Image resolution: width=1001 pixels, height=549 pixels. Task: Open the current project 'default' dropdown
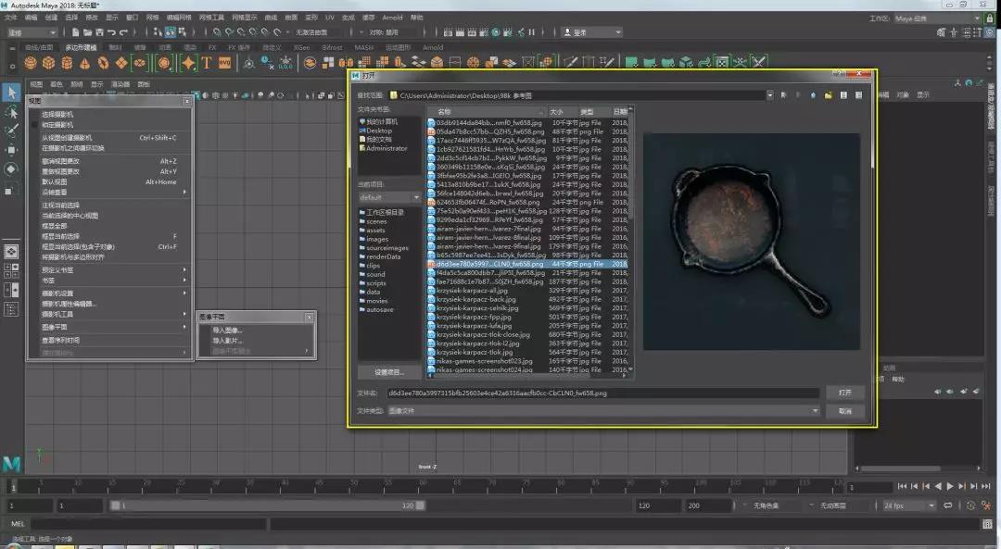[389, 197]
